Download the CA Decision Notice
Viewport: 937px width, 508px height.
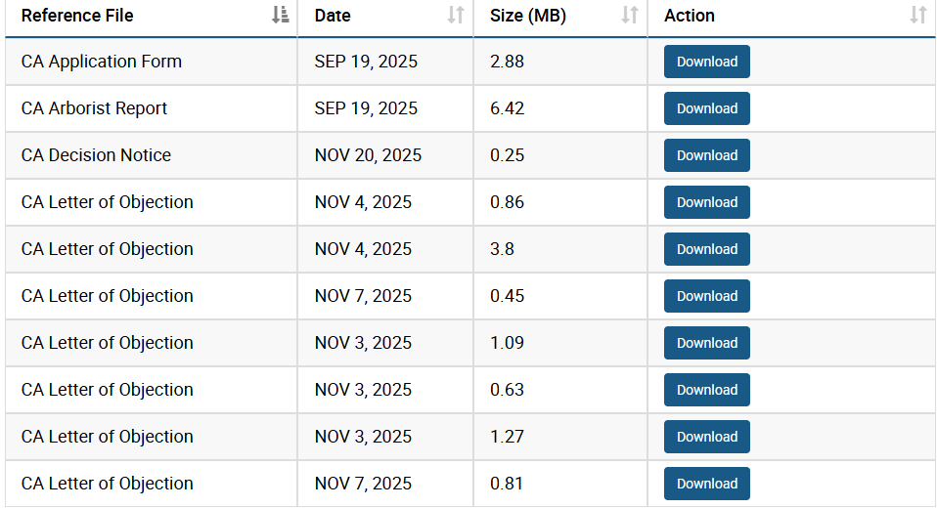(x=707, y=155)
